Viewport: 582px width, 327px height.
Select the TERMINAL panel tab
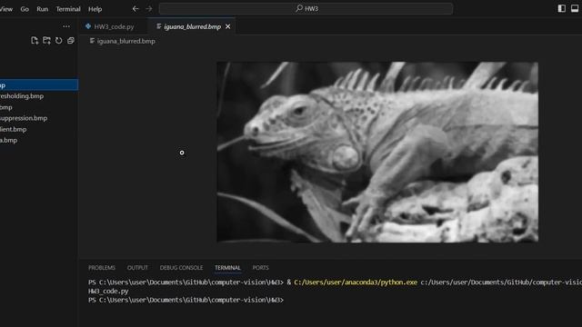tap(227, 268)
